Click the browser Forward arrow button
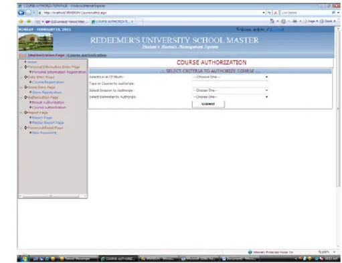 28,13
